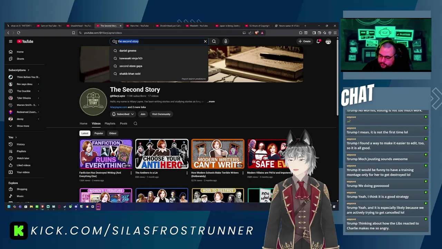This screenshot has height=249, width=442.
Task: Expand the Subscriptions section chevron
Action: (28, 70)
